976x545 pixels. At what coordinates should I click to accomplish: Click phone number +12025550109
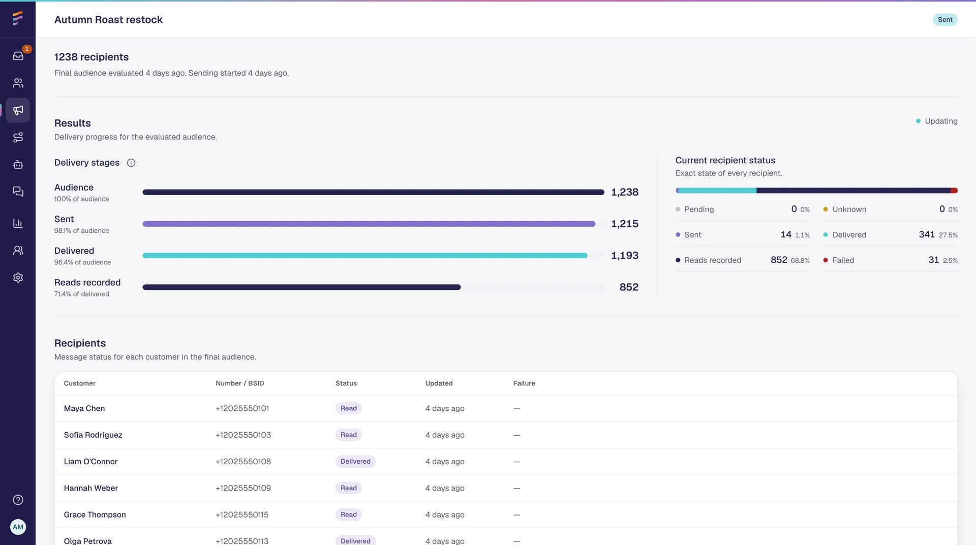[x=243, y=488]
